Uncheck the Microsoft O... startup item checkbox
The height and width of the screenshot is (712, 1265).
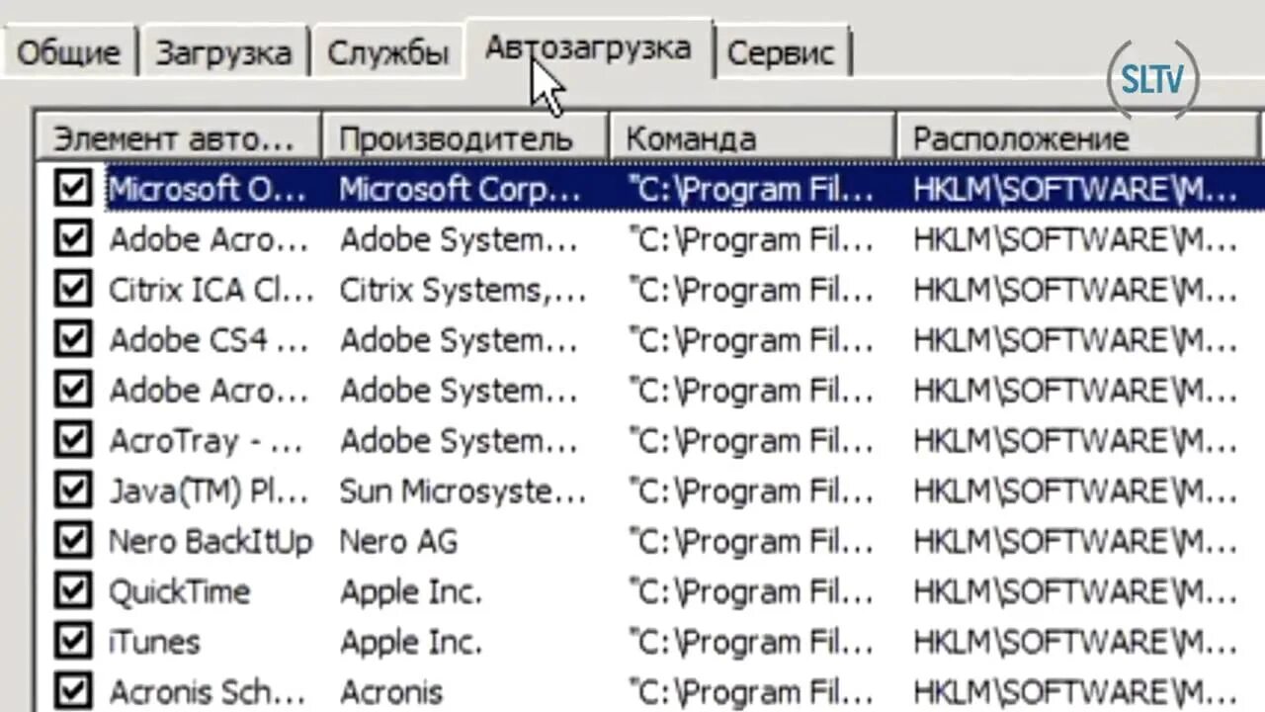[x=73, y=188]
